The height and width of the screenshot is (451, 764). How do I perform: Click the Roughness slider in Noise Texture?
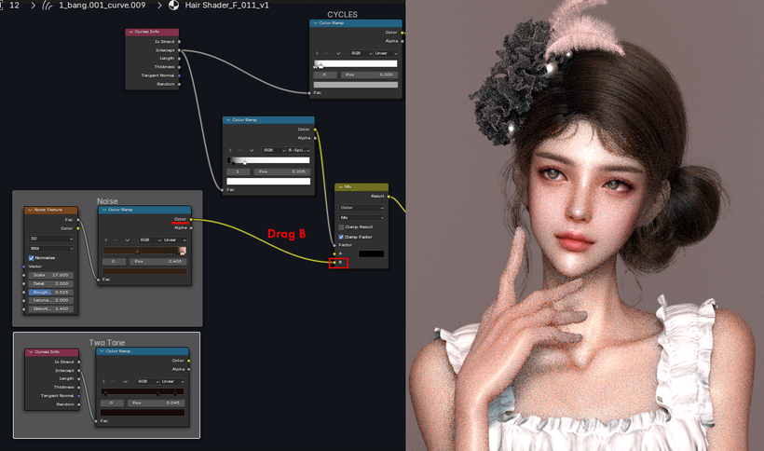click(x=51, y=293)
